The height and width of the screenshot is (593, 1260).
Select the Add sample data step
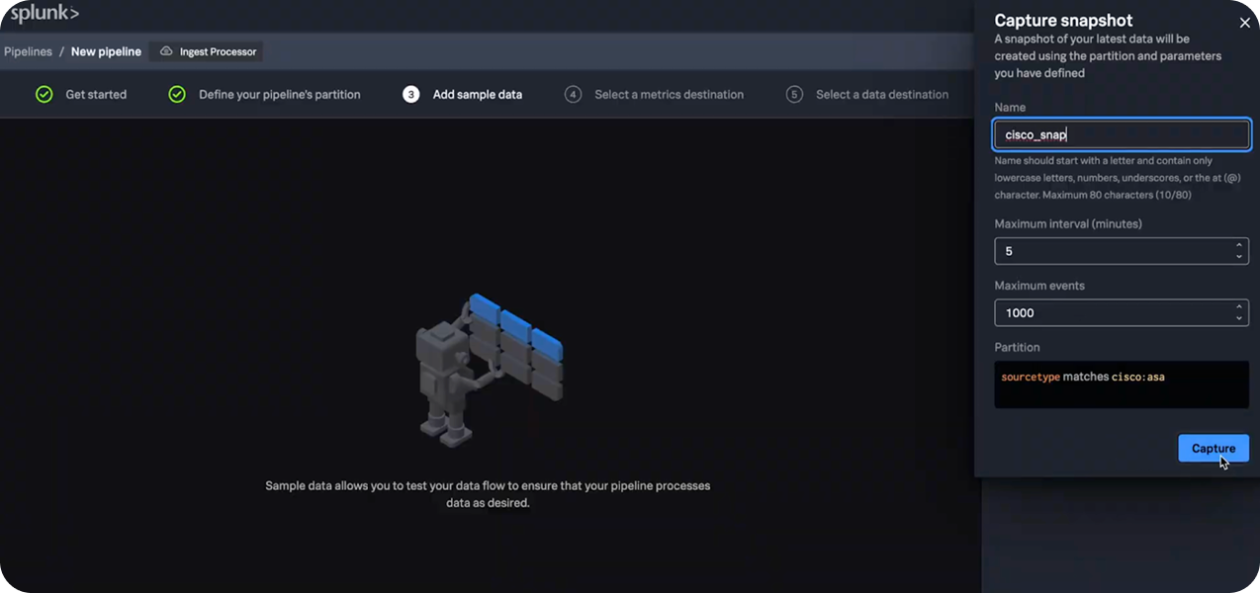(x=477, y=95)
